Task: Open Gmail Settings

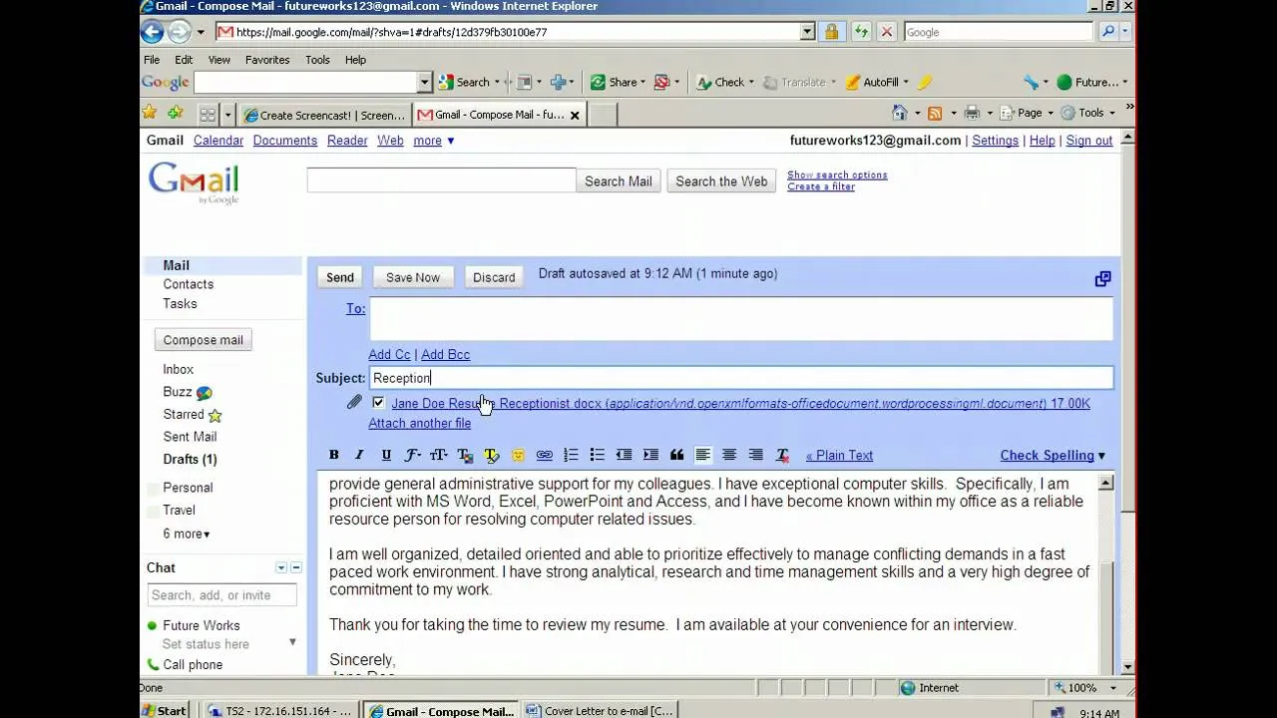Action: pos(995,141)
